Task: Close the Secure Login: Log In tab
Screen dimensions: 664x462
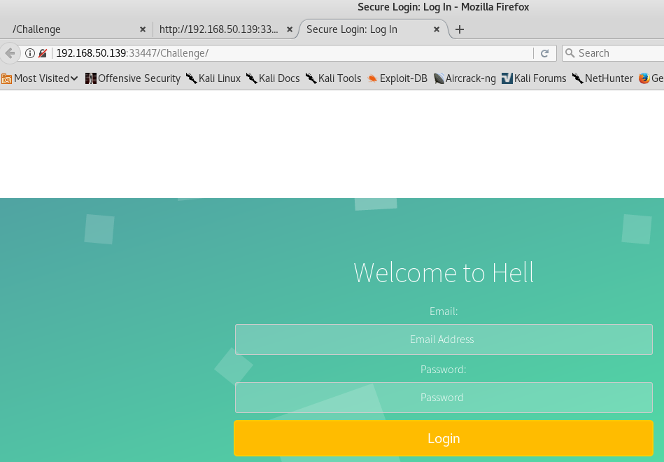Action: pos(437,29)
